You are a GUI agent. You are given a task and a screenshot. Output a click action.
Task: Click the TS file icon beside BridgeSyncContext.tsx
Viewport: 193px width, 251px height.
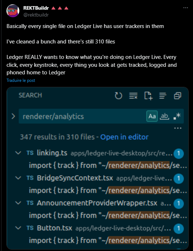click(x=30, y=178)
